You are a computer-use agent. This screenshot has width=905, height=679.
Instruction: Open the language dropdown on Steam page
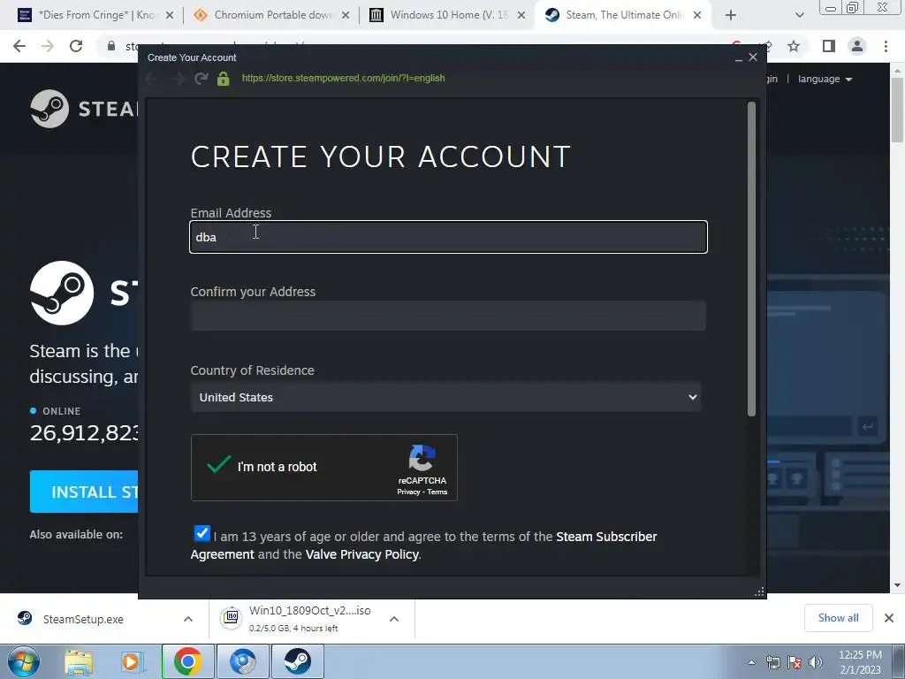pos(825,79)
